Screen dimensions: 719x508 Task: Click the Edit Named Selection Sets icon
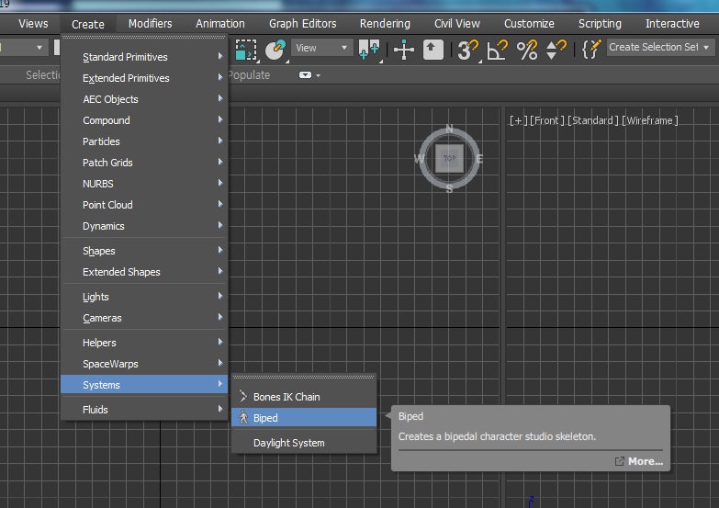[x=592, y=49]
